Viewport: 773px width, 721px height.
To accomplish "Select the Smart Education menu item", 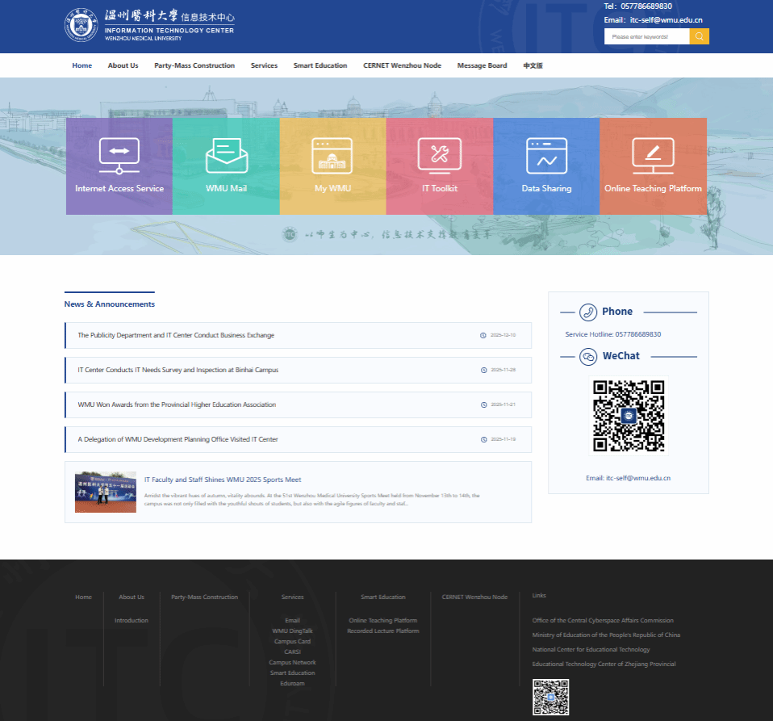I will pos(320,65).
